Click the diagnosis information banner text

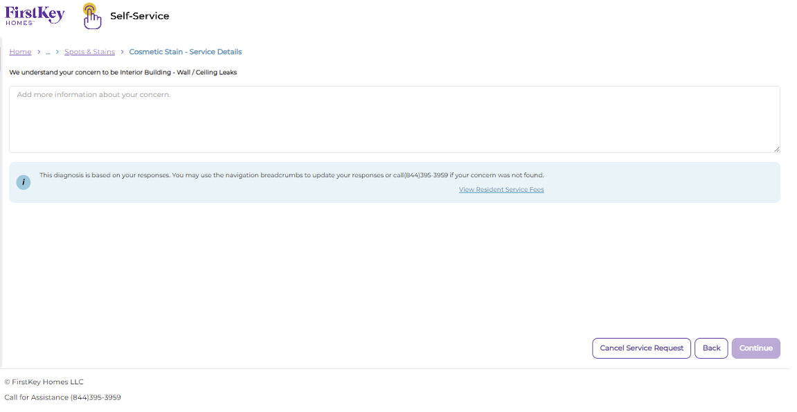[292, 175]
